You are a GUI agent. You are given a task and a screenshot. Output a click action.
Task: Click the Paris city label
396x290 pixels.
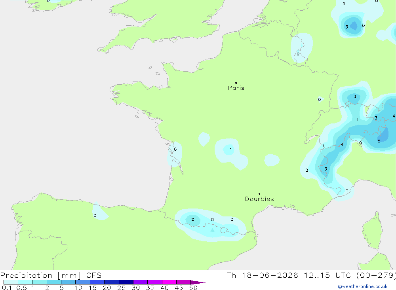(236, 88)
